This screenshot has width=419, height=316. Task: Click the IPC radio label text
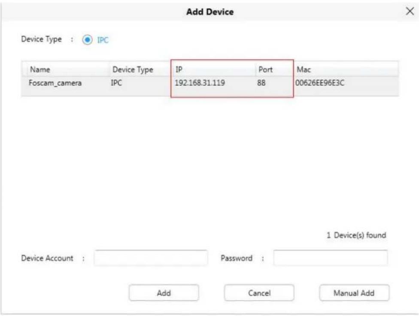click(103, 40)
